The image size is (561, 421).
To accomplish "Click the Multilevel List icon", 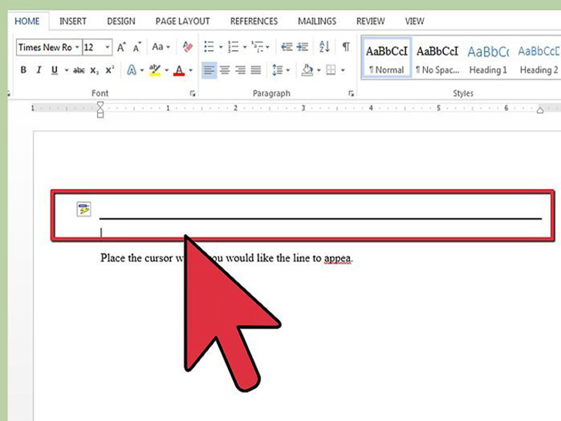I will (257, 46).
